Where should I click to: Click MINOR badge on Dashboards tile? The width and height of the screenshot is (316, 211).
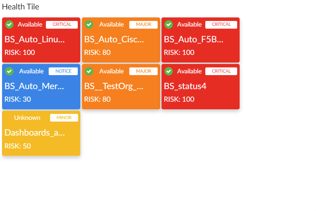click(x=64, y=118)
